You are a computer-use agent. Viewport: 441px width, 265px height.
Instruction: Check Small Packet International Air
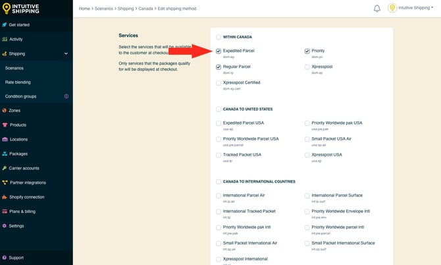[219, 243]
